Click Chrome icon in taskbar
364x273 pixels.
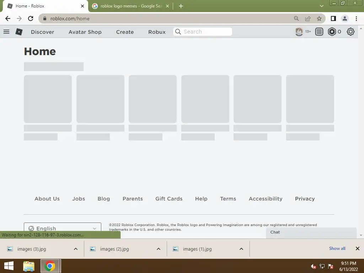point(50,266)
